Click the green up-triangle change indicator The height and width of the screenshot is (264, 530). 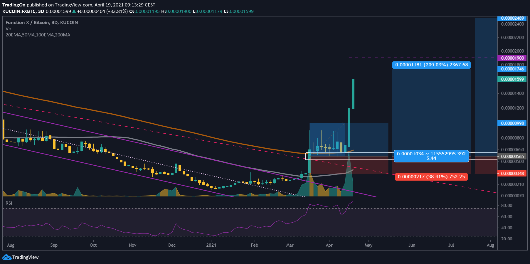[x=74, y=11]
